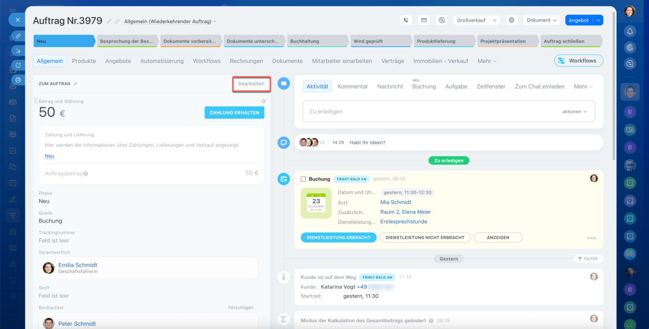Click the Mia Schmidt doctor link

pyautogui.click(x=395, y=202)
